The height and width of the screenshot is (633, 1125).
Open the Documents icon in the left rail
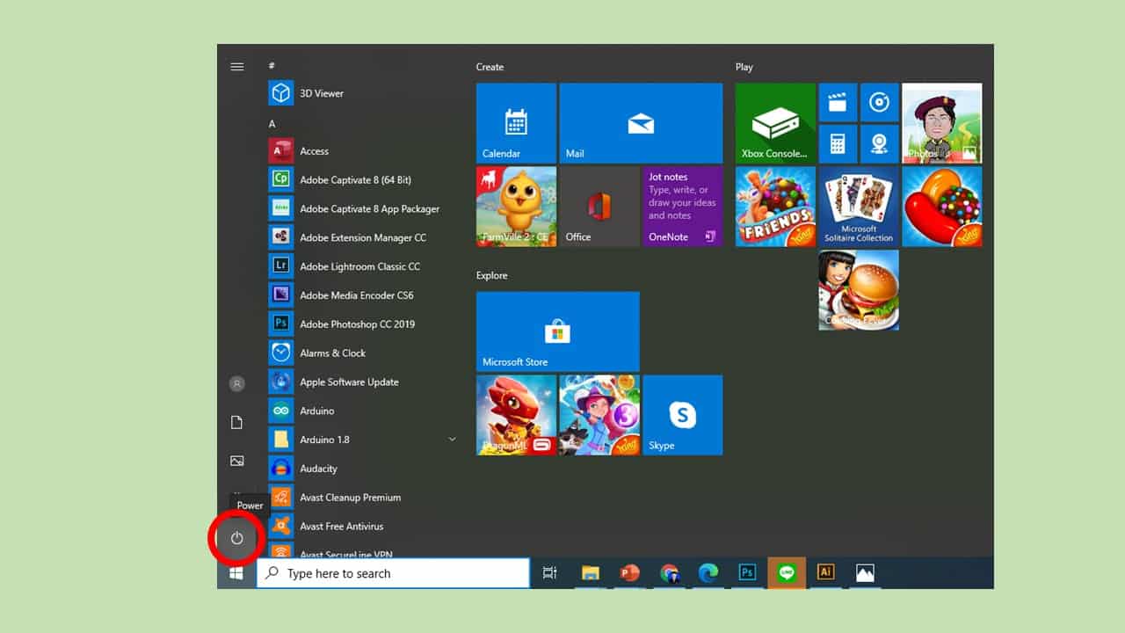tap(236, 422)
